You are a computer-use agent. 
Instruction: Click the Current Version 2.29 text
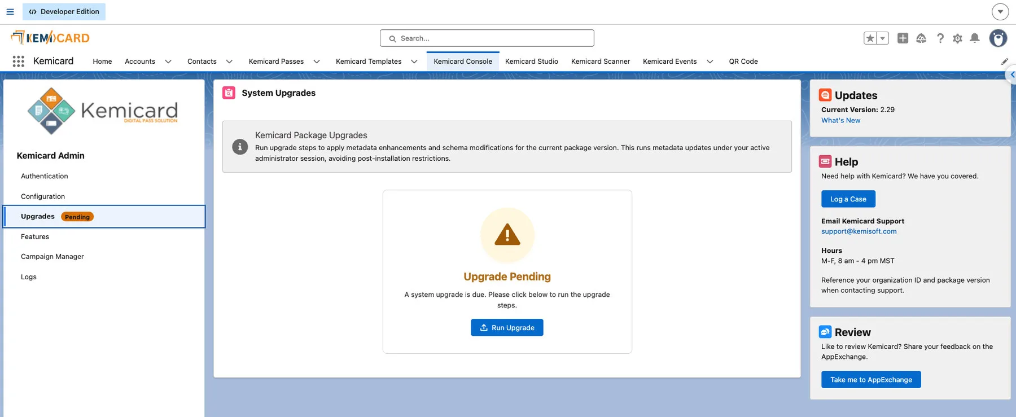point(858,109)
